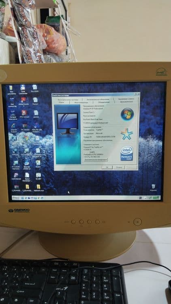This screenshot has height=304, width=171.
Task: Launch the ПК ЗНАСВО Терминал desktop shortcut
Action: pos(16,165)
